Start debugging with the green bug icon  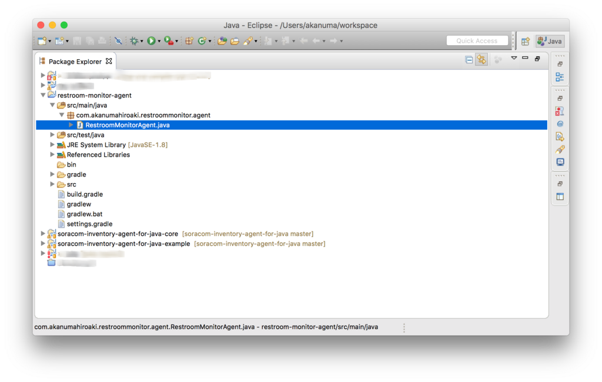click(x=134, y=41)
